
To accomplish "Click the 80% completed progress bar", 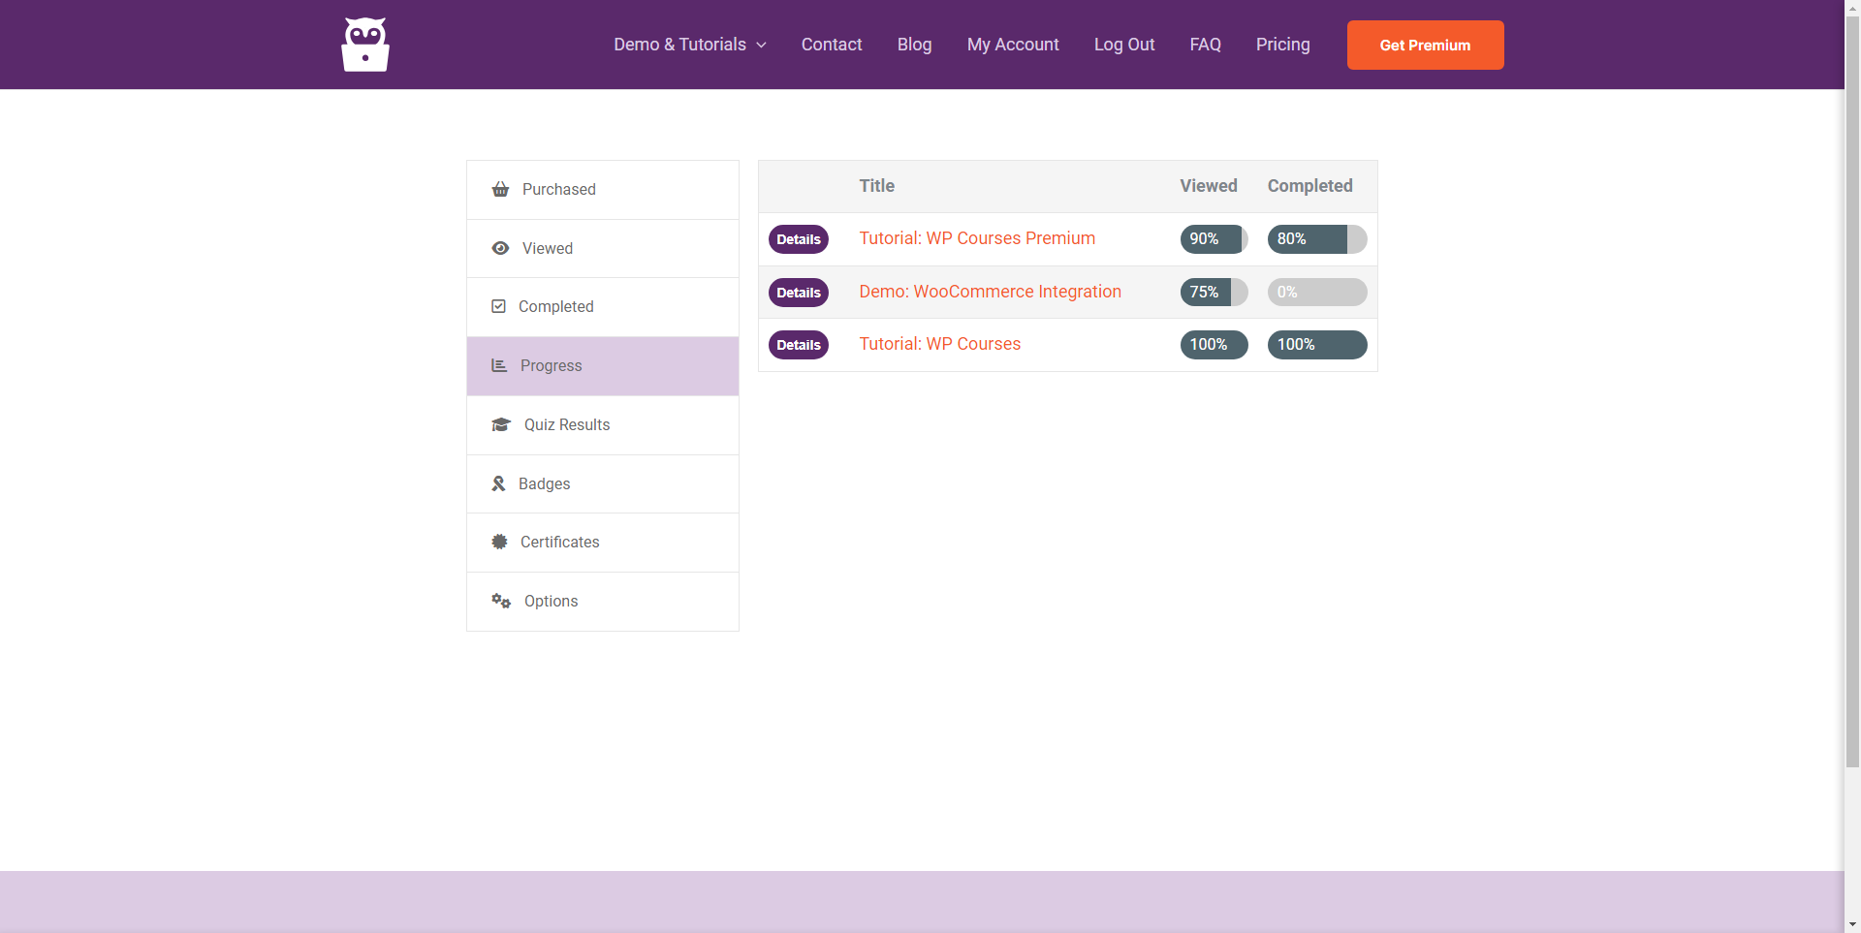I will pos(1317,239).
